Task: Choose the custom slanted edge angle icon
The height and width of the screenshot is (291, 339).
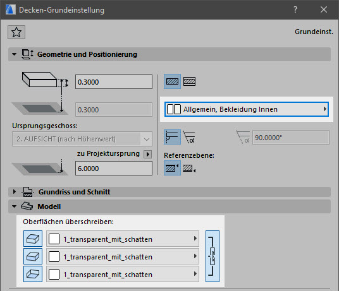Action: (189, 138)
